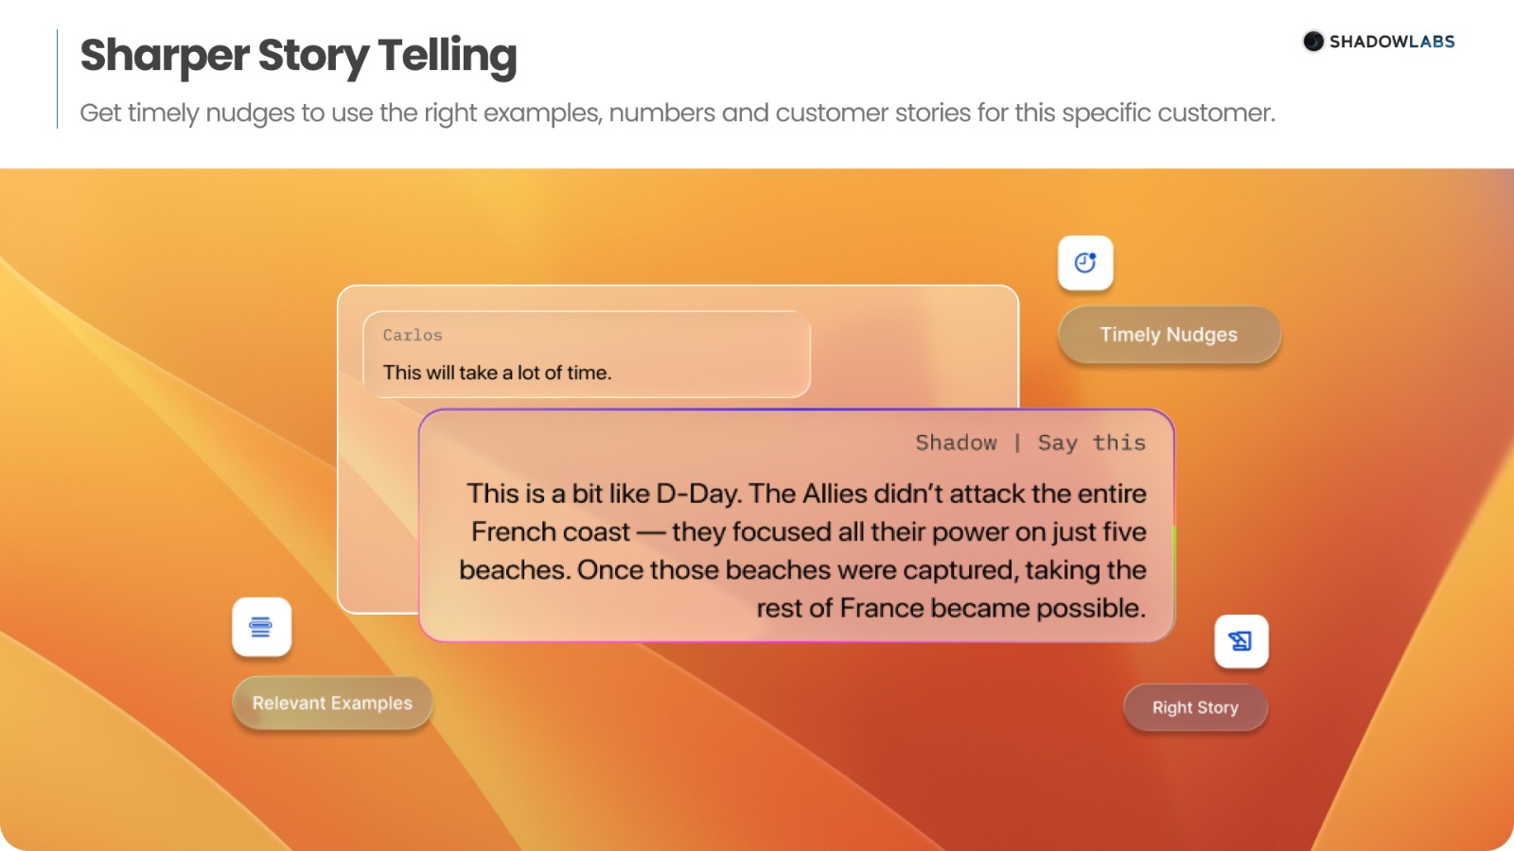This screenshot has height=851, width=1514.
Task: Click the "Shadow" label in suggestion header
Action: [956, 443]
